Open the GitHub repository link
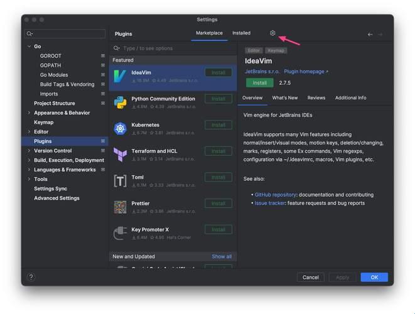 [276, 195]
